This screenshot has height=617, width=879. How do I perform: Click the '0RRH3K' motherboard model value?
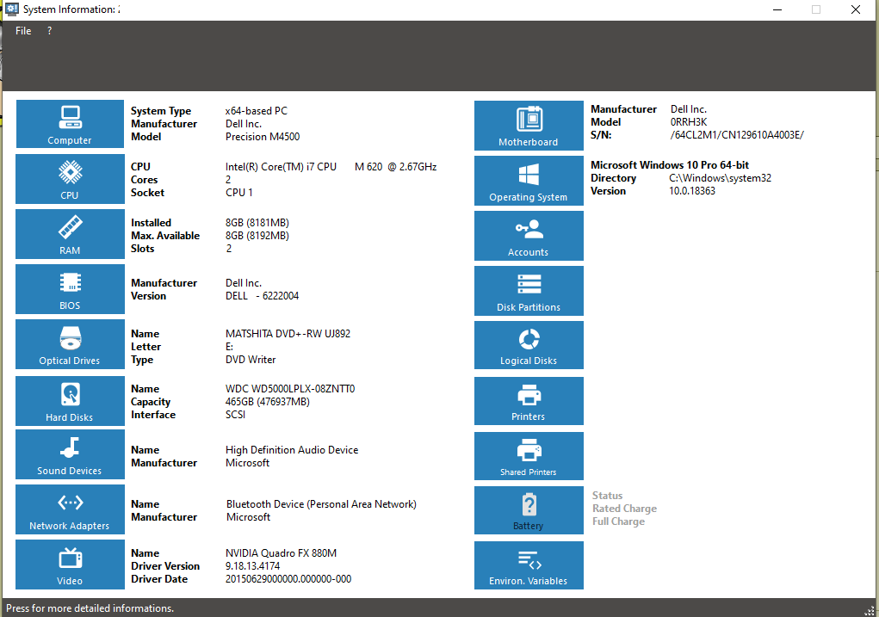pos(689,122)
